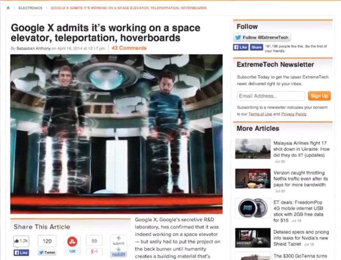Open the Terms of Use link
Image resolution: width=341 pixels, height=260 pixels.
(x=260, y=114)
